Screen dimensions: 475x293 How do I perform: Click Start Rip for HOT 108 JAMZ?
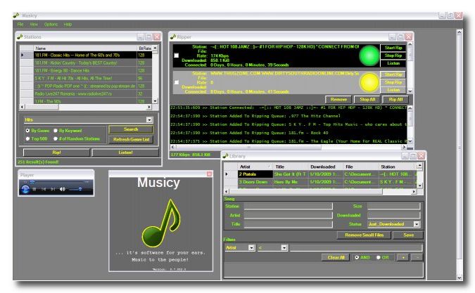point(393,48)
